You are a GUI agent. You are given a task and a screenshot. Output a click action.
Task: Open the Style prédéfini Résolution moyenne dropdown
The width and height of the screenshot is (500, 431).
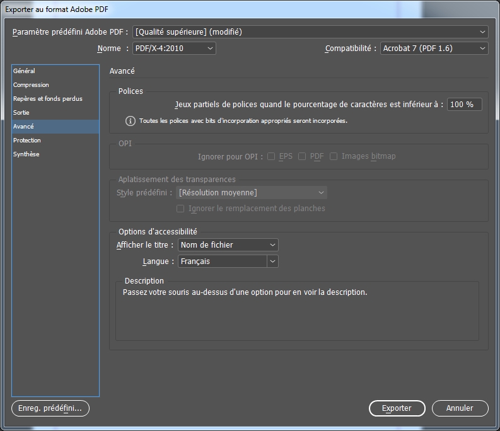(x=252, y=193)
